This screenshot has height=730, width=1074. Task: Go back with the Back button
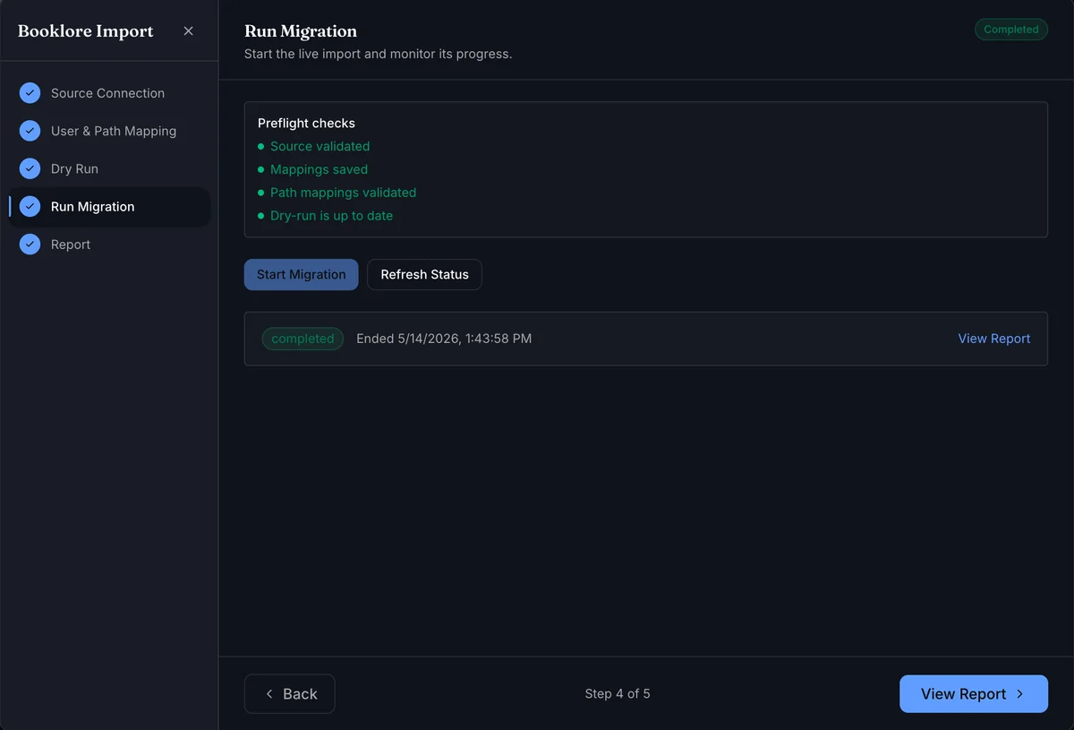click(x=289, y=694)
